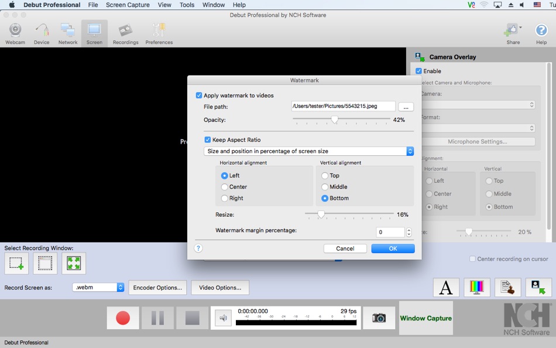This screenshot has width=556, height=348.
Task: Toggle Center recording on cursor checkbox
Action: click(472, 259)
